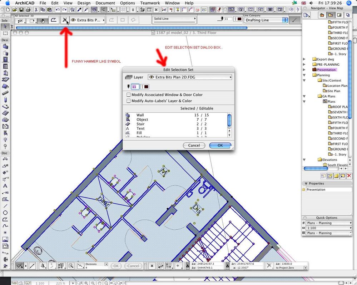Select the Window tool in the toolbox

pos(5,66)
